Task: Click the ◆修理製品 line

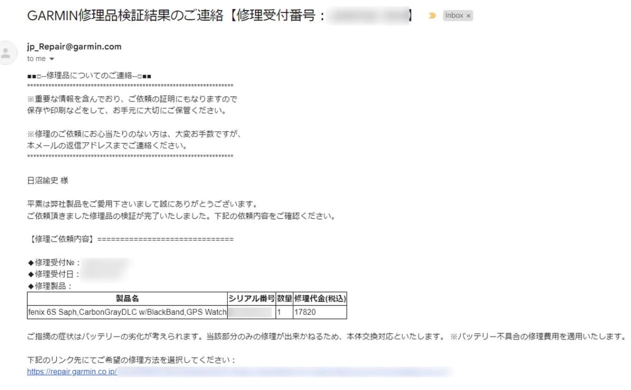Action: (x=49, y=286)
